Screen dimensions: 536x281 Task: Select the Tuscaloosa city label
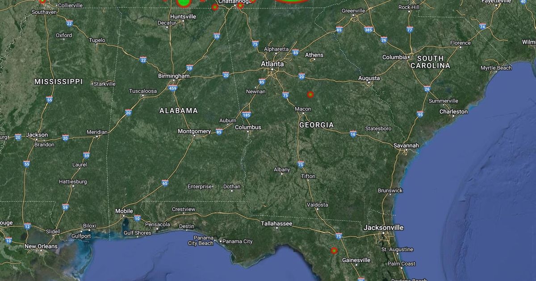[143, 91]
